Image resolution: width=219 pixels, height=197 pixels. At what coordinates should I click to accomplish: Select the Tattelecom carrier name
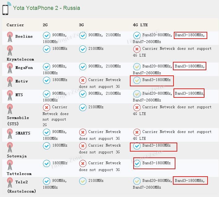19,174
